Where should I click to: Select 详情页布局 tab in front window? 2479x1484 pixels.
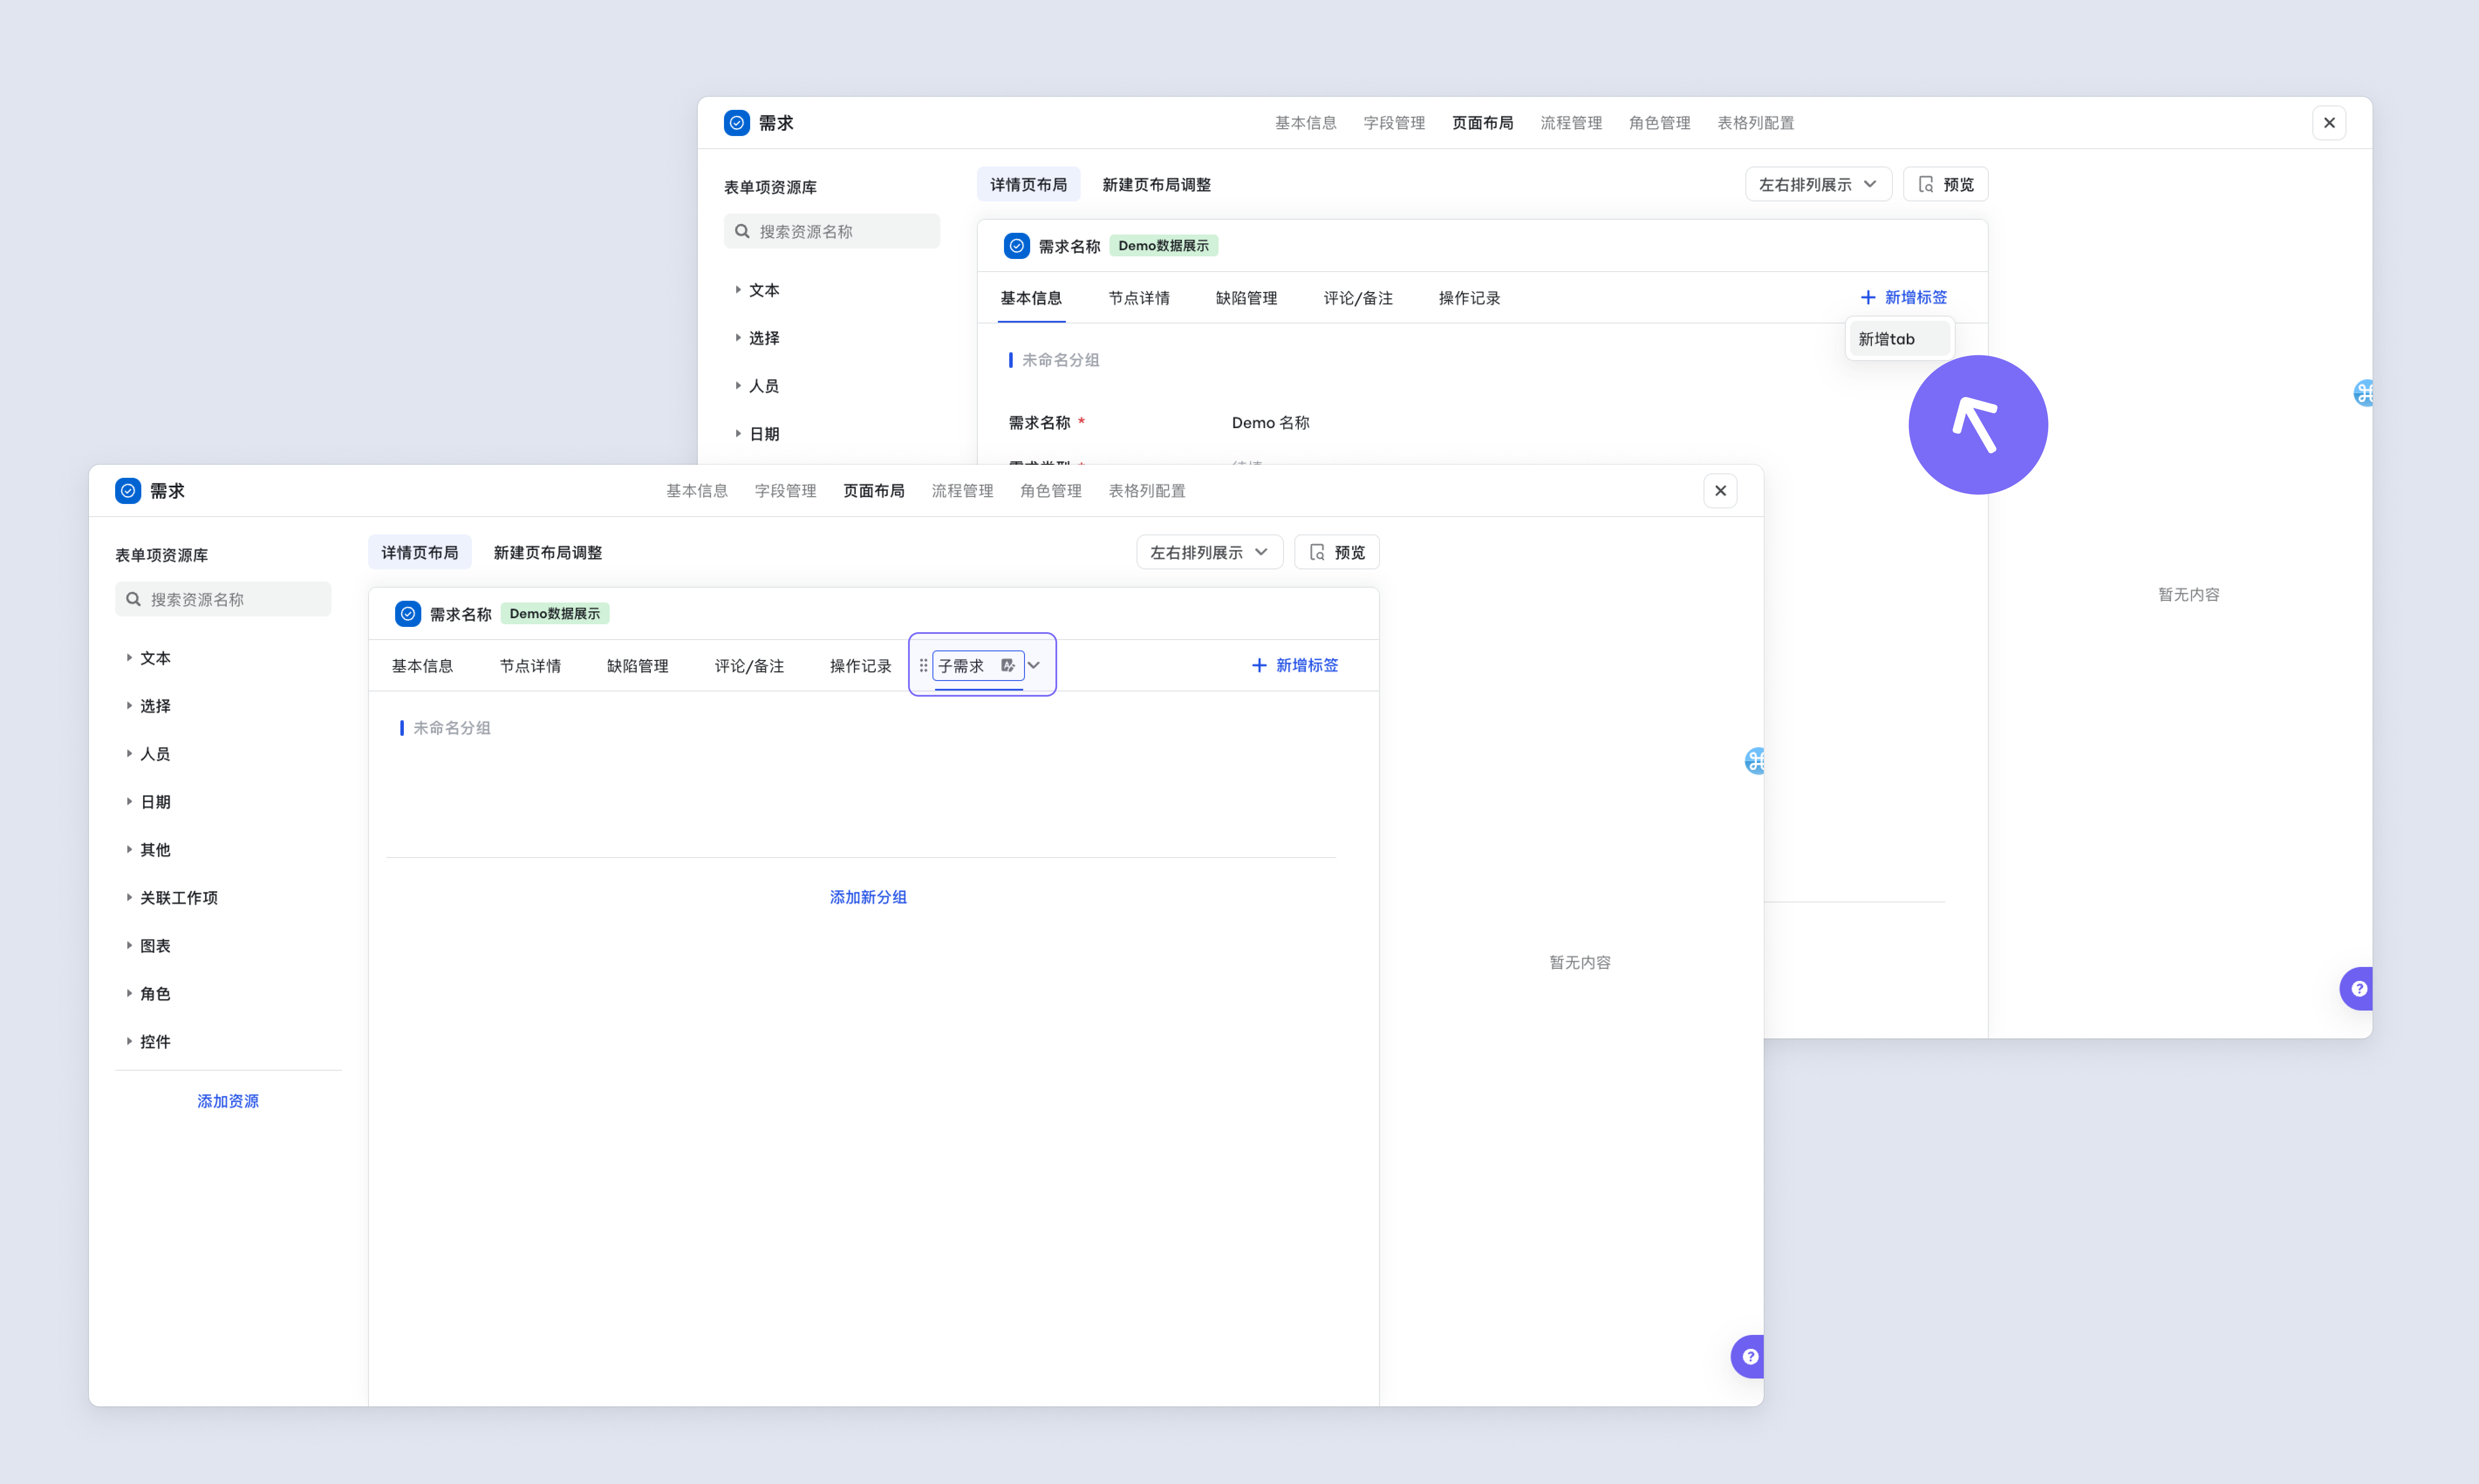tap(419, 553)
